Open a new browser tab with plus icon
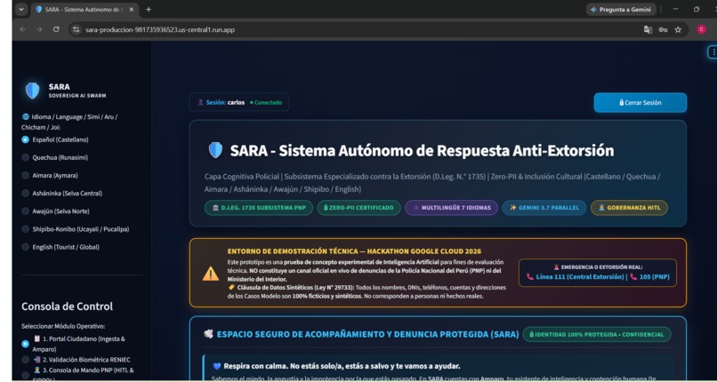The width and height of the screenshot is (717, 382). 149,9
